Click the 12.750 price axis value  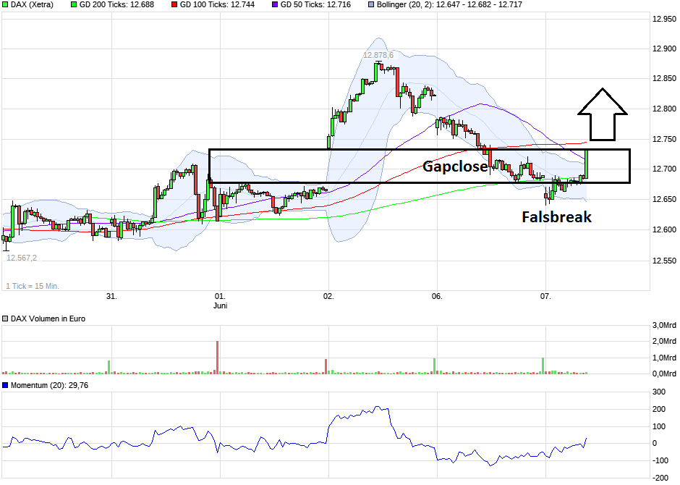point(664,140)
